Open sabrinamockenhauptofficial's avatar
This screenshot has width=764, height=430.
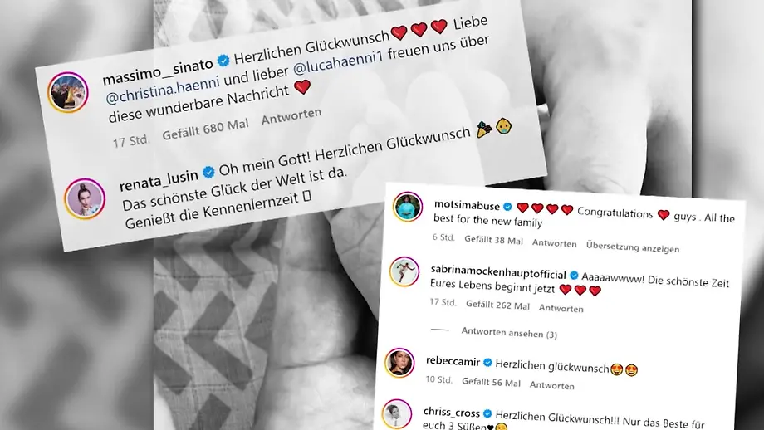404,271
